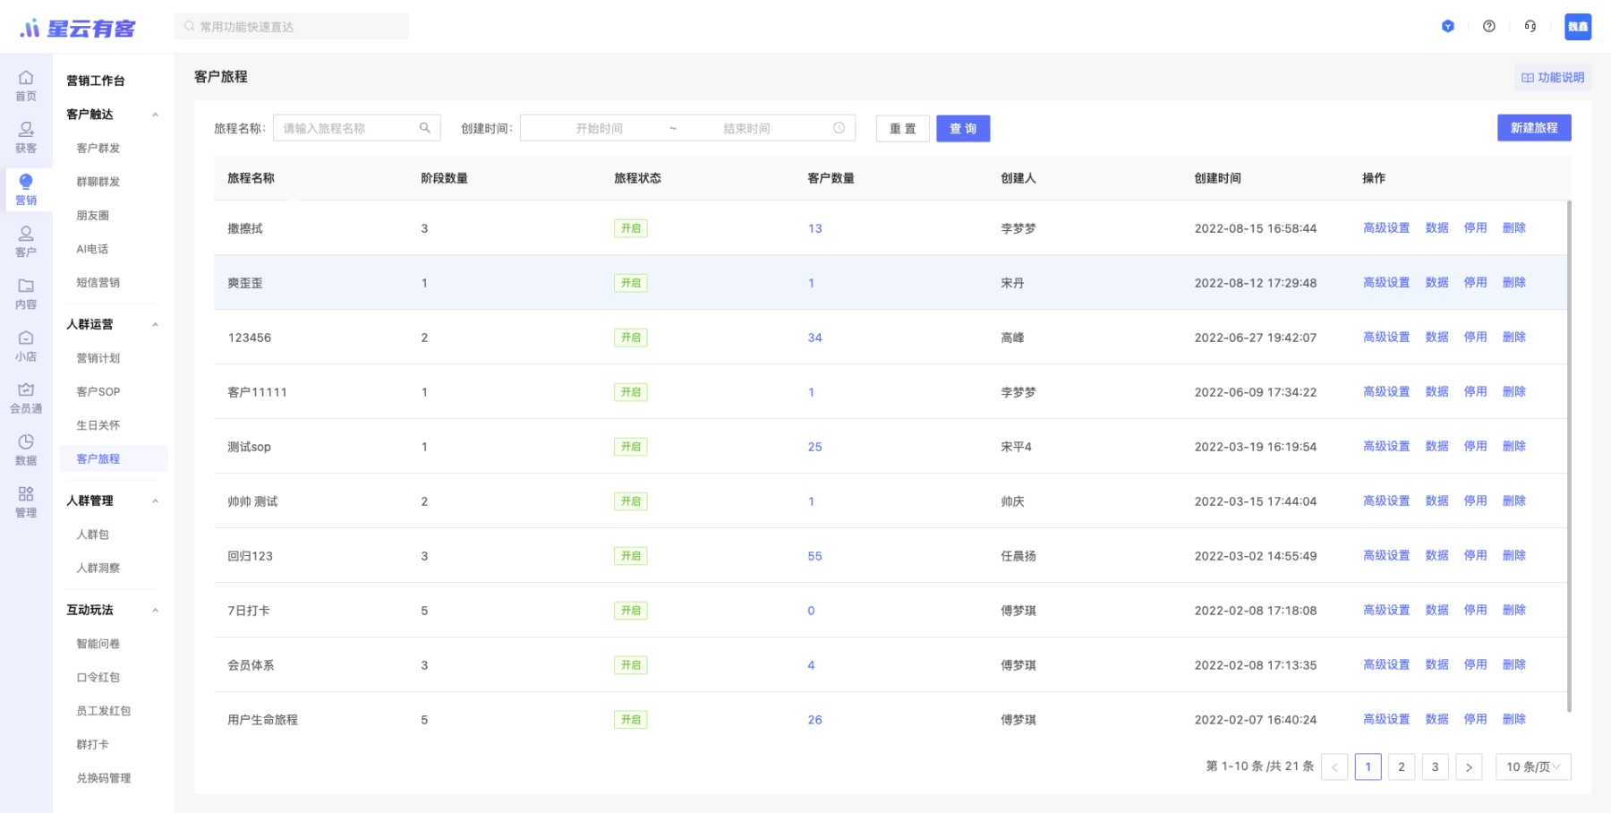This screenshot has height=813, width=1611.
Task: Open the user avatar in header
Action: pyautogui.click(x=1578, y=26)
